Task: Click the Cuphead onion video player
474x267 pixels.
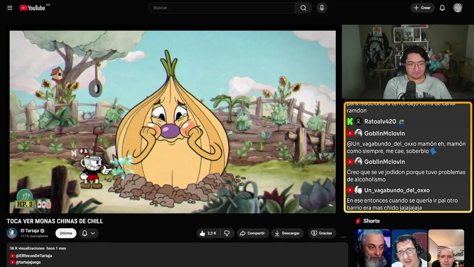Action: [x=173, y=122]
